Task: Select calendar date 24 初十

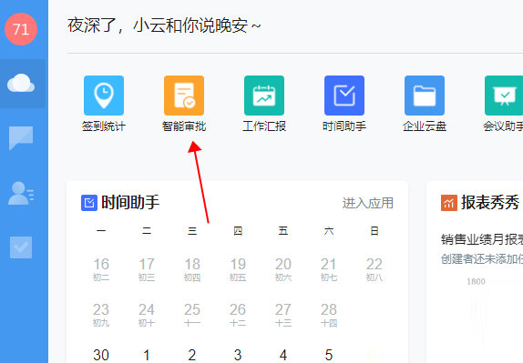Action: [147, 315]
